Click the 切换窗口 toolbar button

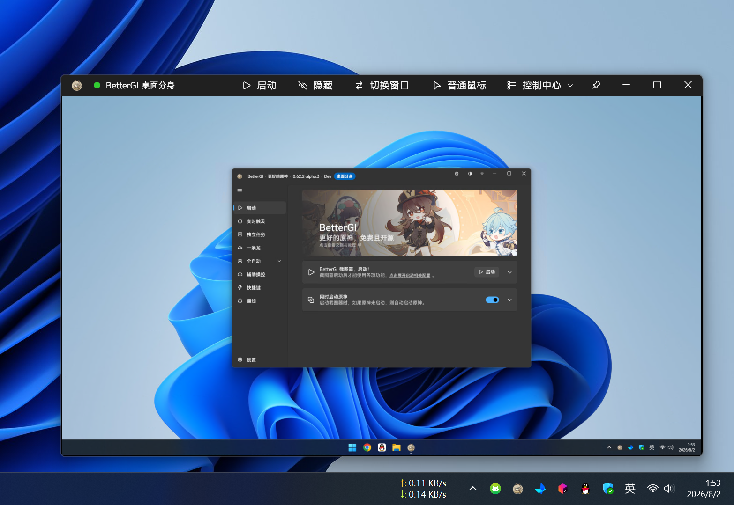coord(382,85)
